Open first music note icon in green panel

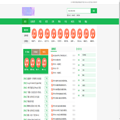27,63
